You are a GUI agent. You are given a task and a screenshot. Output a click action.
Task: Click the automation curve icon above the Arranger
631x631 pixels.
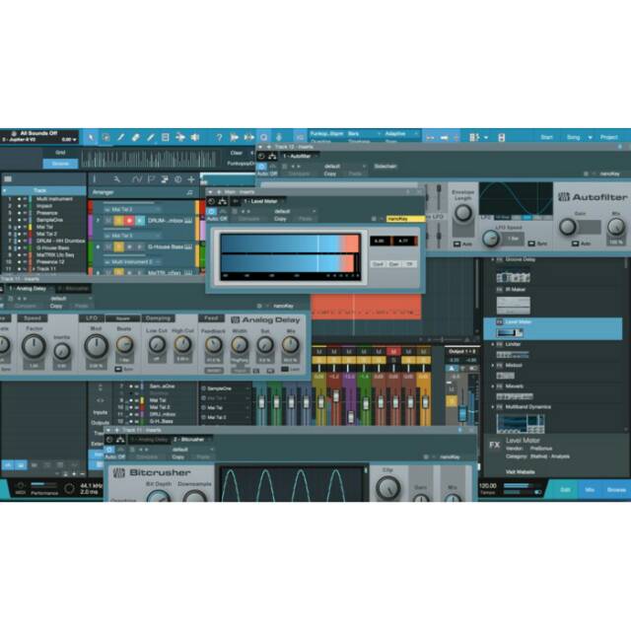(137, 179)
